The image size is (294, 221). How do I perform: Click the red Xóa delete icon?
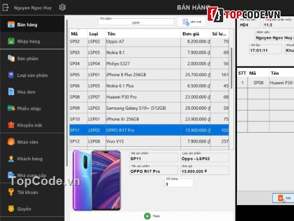[x=280, y=198]
